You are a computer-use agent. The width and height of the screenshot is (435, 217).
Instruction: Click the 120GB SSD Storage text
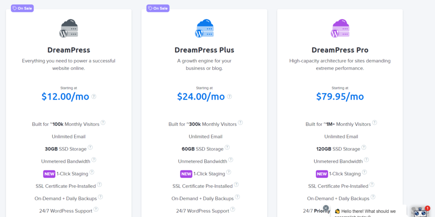(338, 149)
